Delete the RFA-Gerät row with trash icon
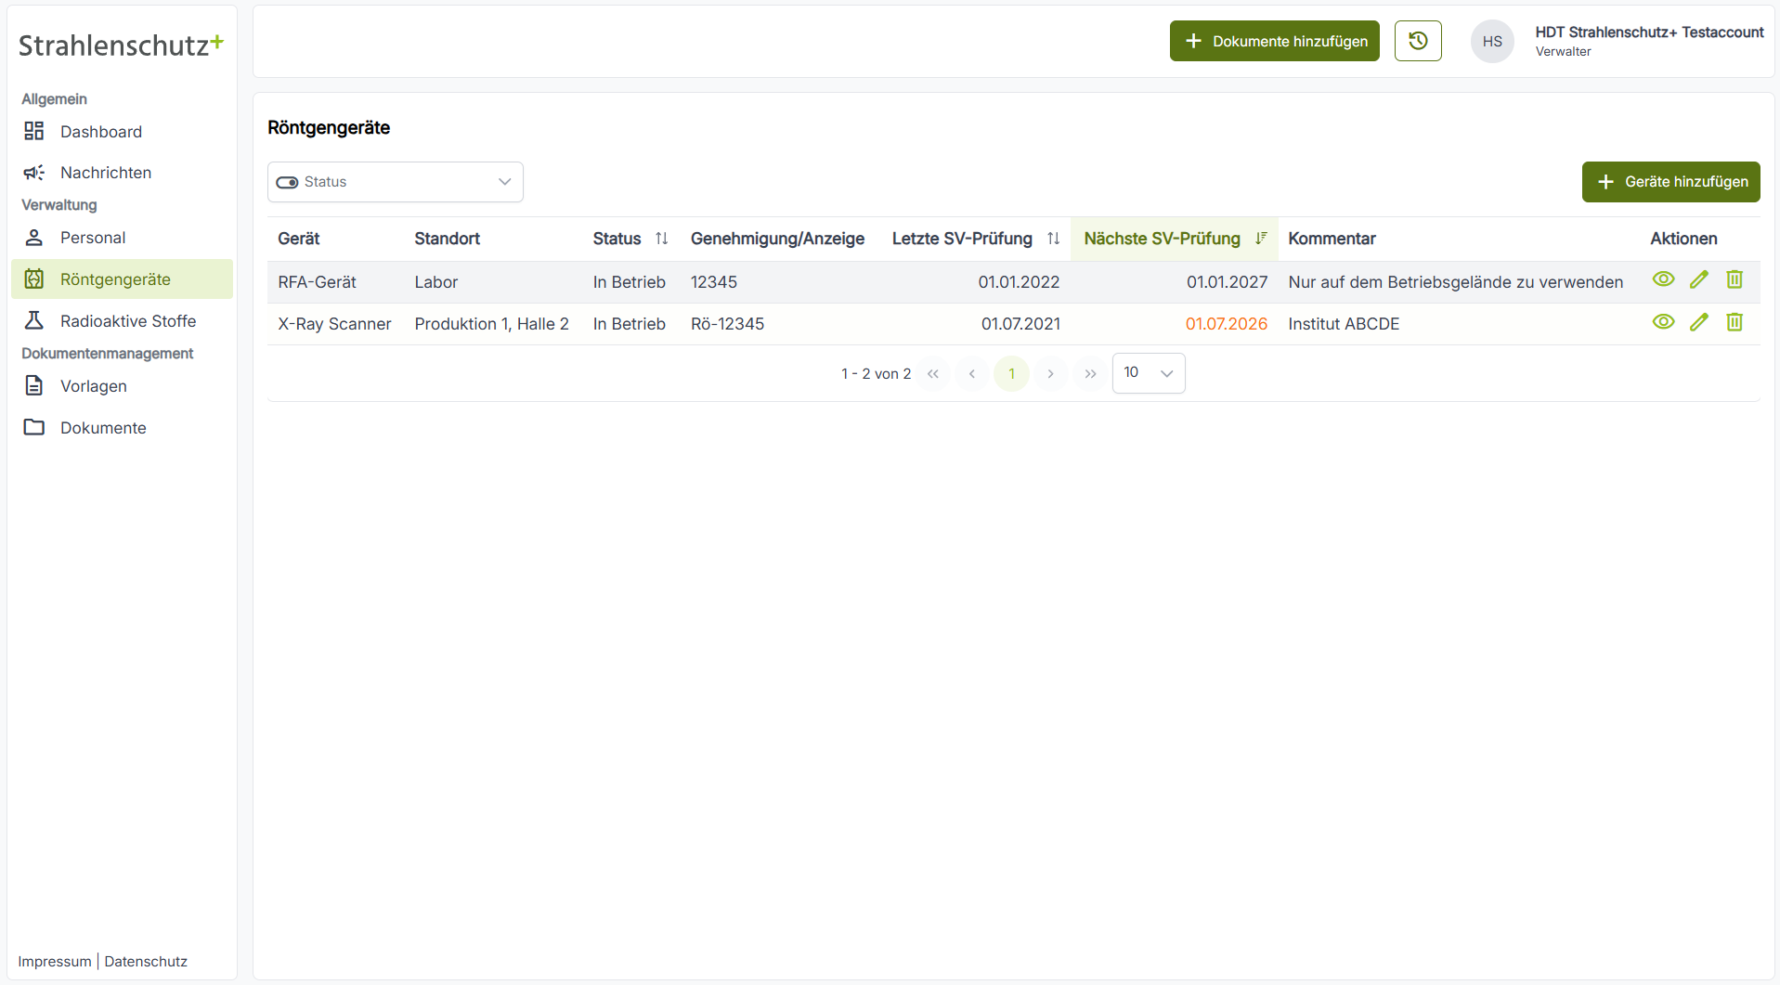The height and width of the screenshot is (985, 1780). click(1735, 279)
